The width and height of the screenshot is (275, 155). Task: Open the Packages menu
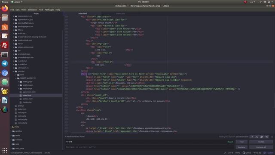coord(49,10)
